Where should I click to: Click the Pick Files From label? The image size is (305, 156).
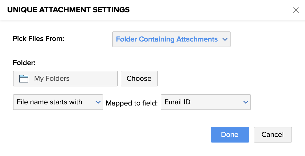pos(39,39)
